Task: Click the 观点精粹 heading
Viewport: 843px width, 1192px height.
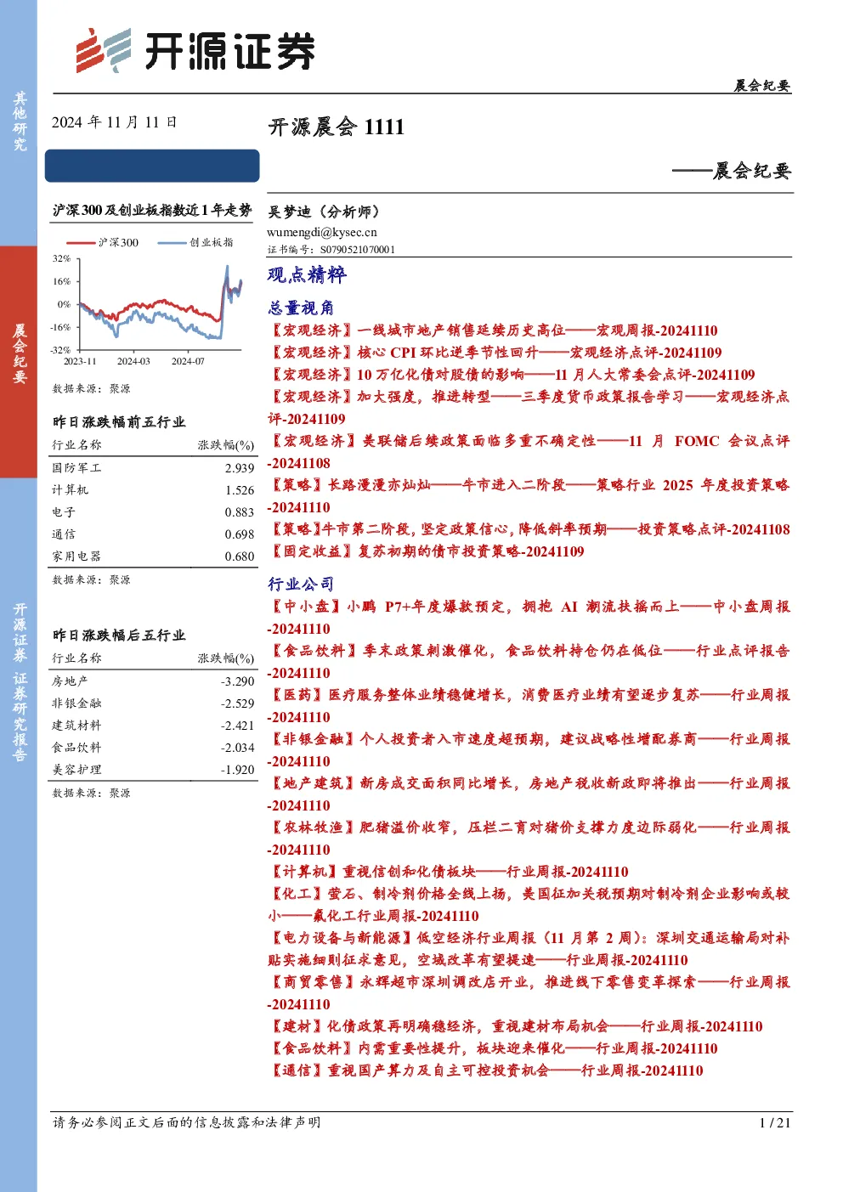Action: (x=307, y=274)
